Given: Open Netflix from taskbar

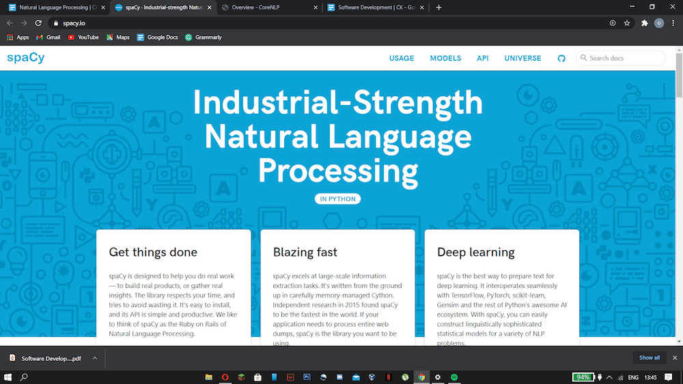Looking at the screenshot, I should [x=389, y=377].
